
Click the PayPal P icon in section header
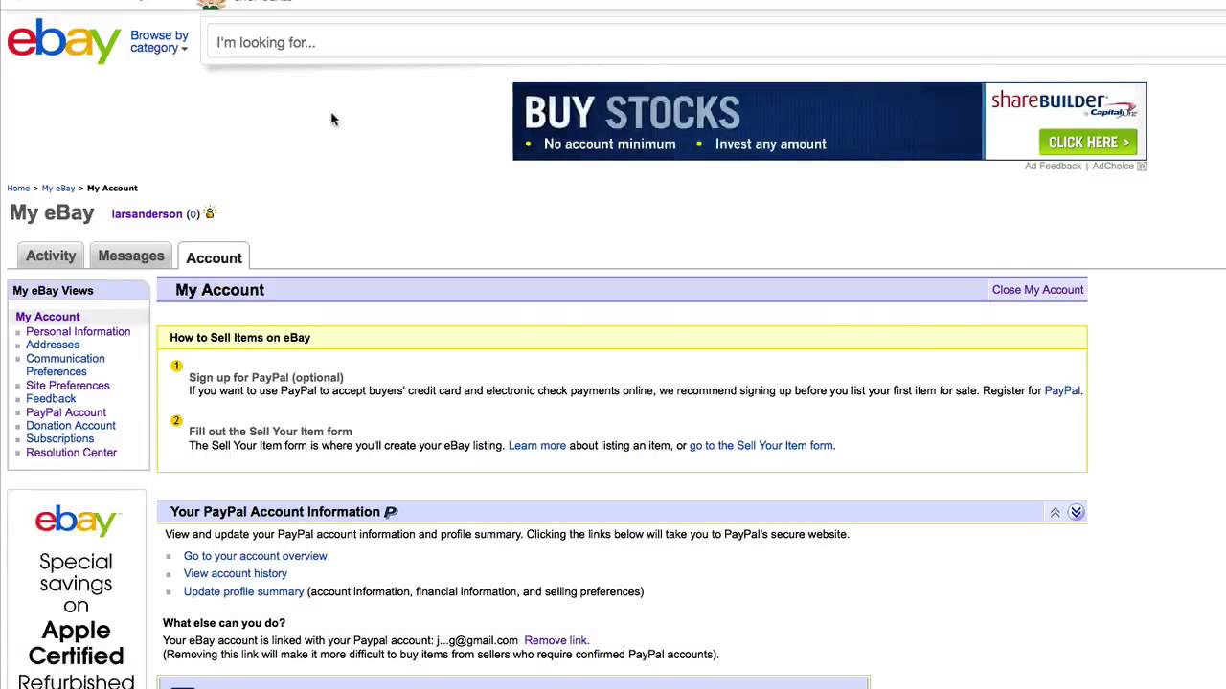391,512
